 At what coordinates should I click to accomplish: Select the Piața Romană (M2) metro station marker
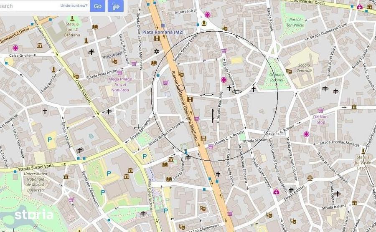[163, 25]
